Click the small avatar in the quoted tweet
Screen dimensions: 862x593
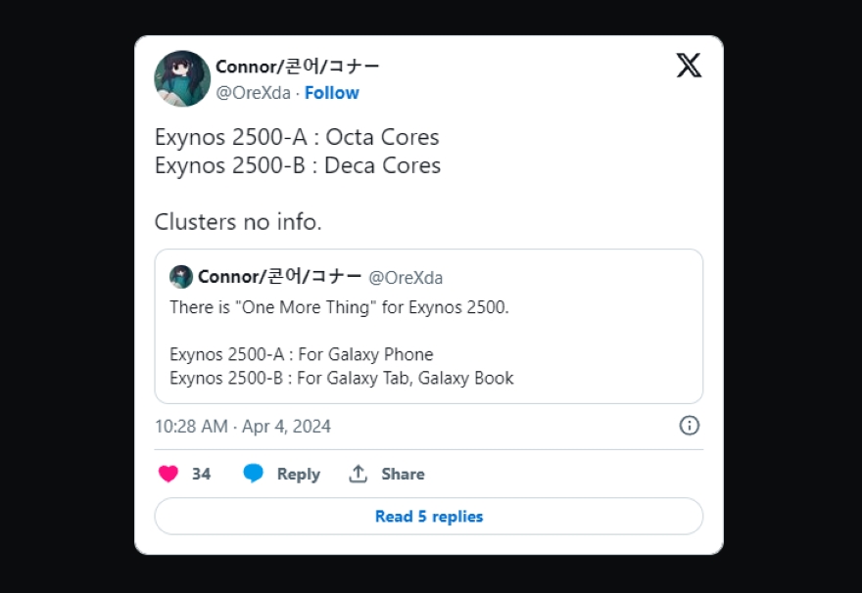[x=181, y=277]
